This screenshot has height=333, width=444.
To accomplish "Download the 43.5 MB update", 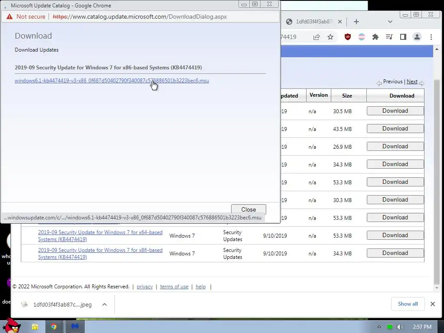I will point(395,128).
